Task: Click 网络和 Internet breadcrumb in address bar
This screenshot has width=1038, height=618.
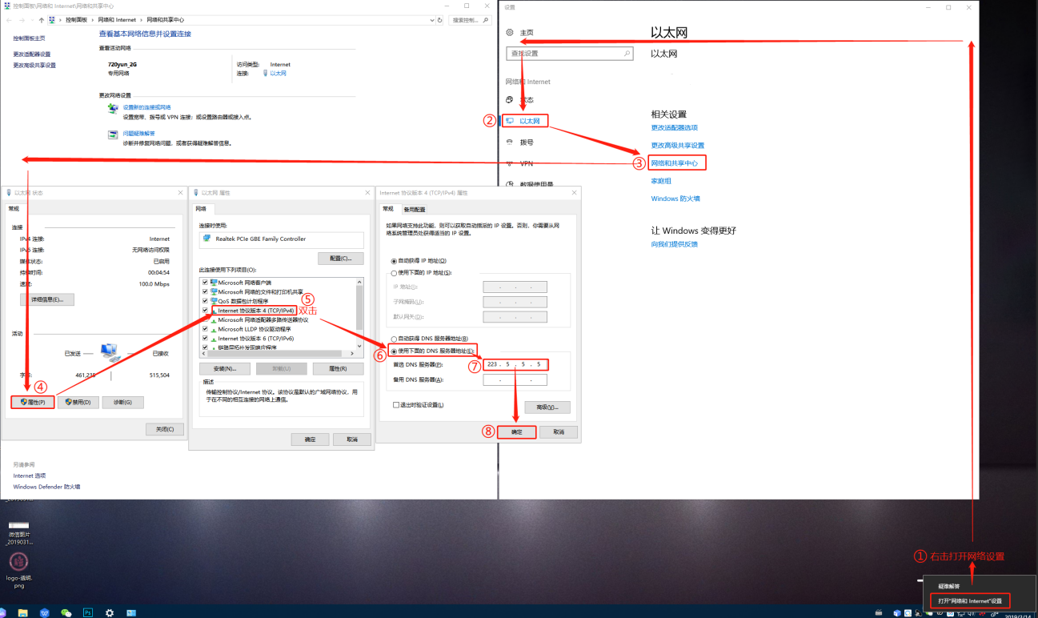Action: [117, 19]
